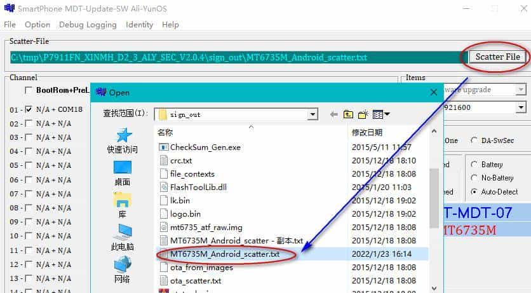Open the Desktop location icon
The width and height of the screenshot is (531, 293).
(x=122, y=168)
